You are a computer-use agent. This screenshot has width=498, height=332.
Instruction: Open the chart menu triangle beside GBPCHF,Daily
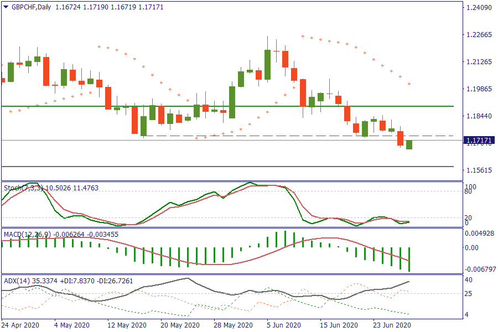click(x=6, y=7)
